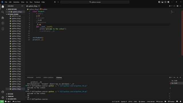The width and height of the screenshot is (183, 103).
Task: Click the Run Python File play button
Action: (x=170, y=6)
